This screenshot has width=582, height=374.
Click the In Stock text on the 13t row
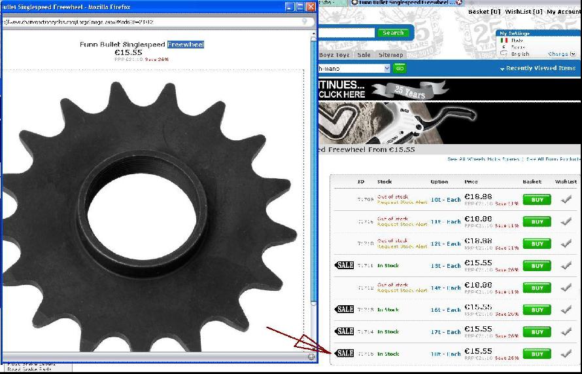[x=388, y=266]
